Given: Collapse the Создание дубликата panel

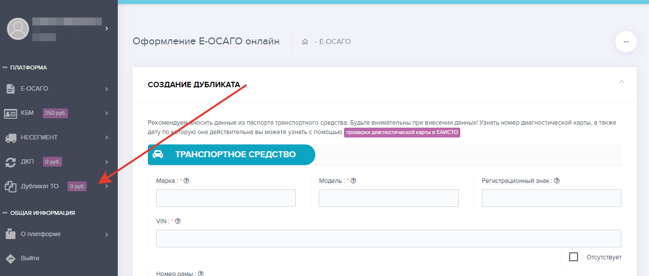Looking at the screenshot, I should point(621,81).
